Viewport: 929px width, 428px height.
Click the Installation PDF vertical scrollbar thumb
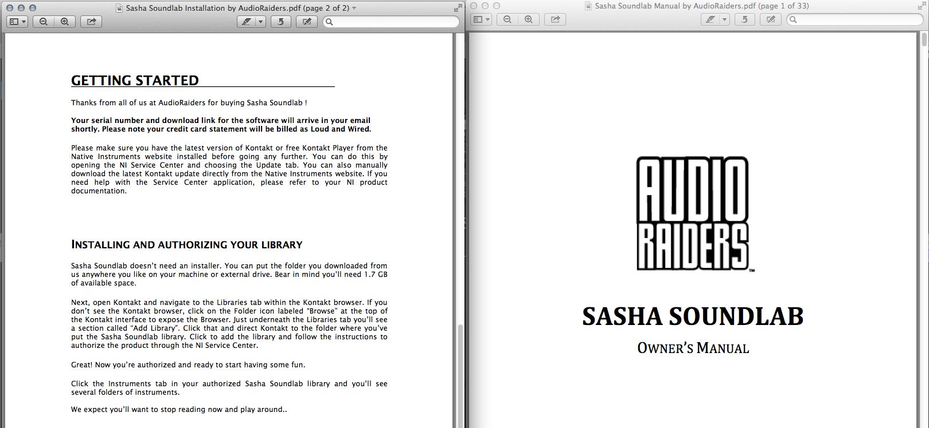(x=460, y=375)
